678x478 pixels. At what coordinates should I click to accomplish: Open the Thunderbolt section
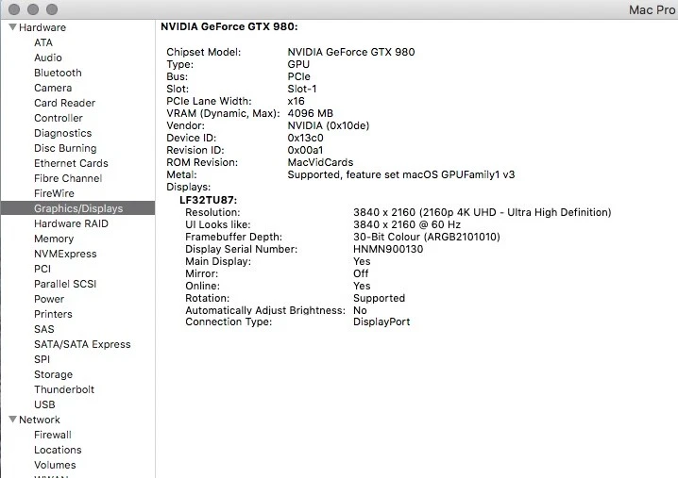(x=64, y=389)
